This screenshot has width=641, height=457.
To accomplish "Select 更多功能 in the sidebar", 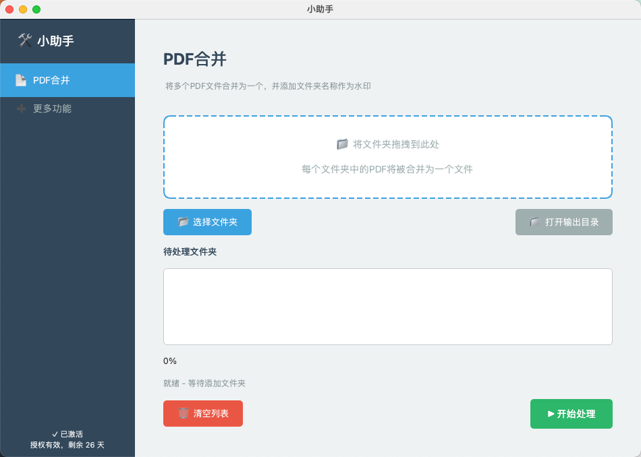I will (67, 108).
